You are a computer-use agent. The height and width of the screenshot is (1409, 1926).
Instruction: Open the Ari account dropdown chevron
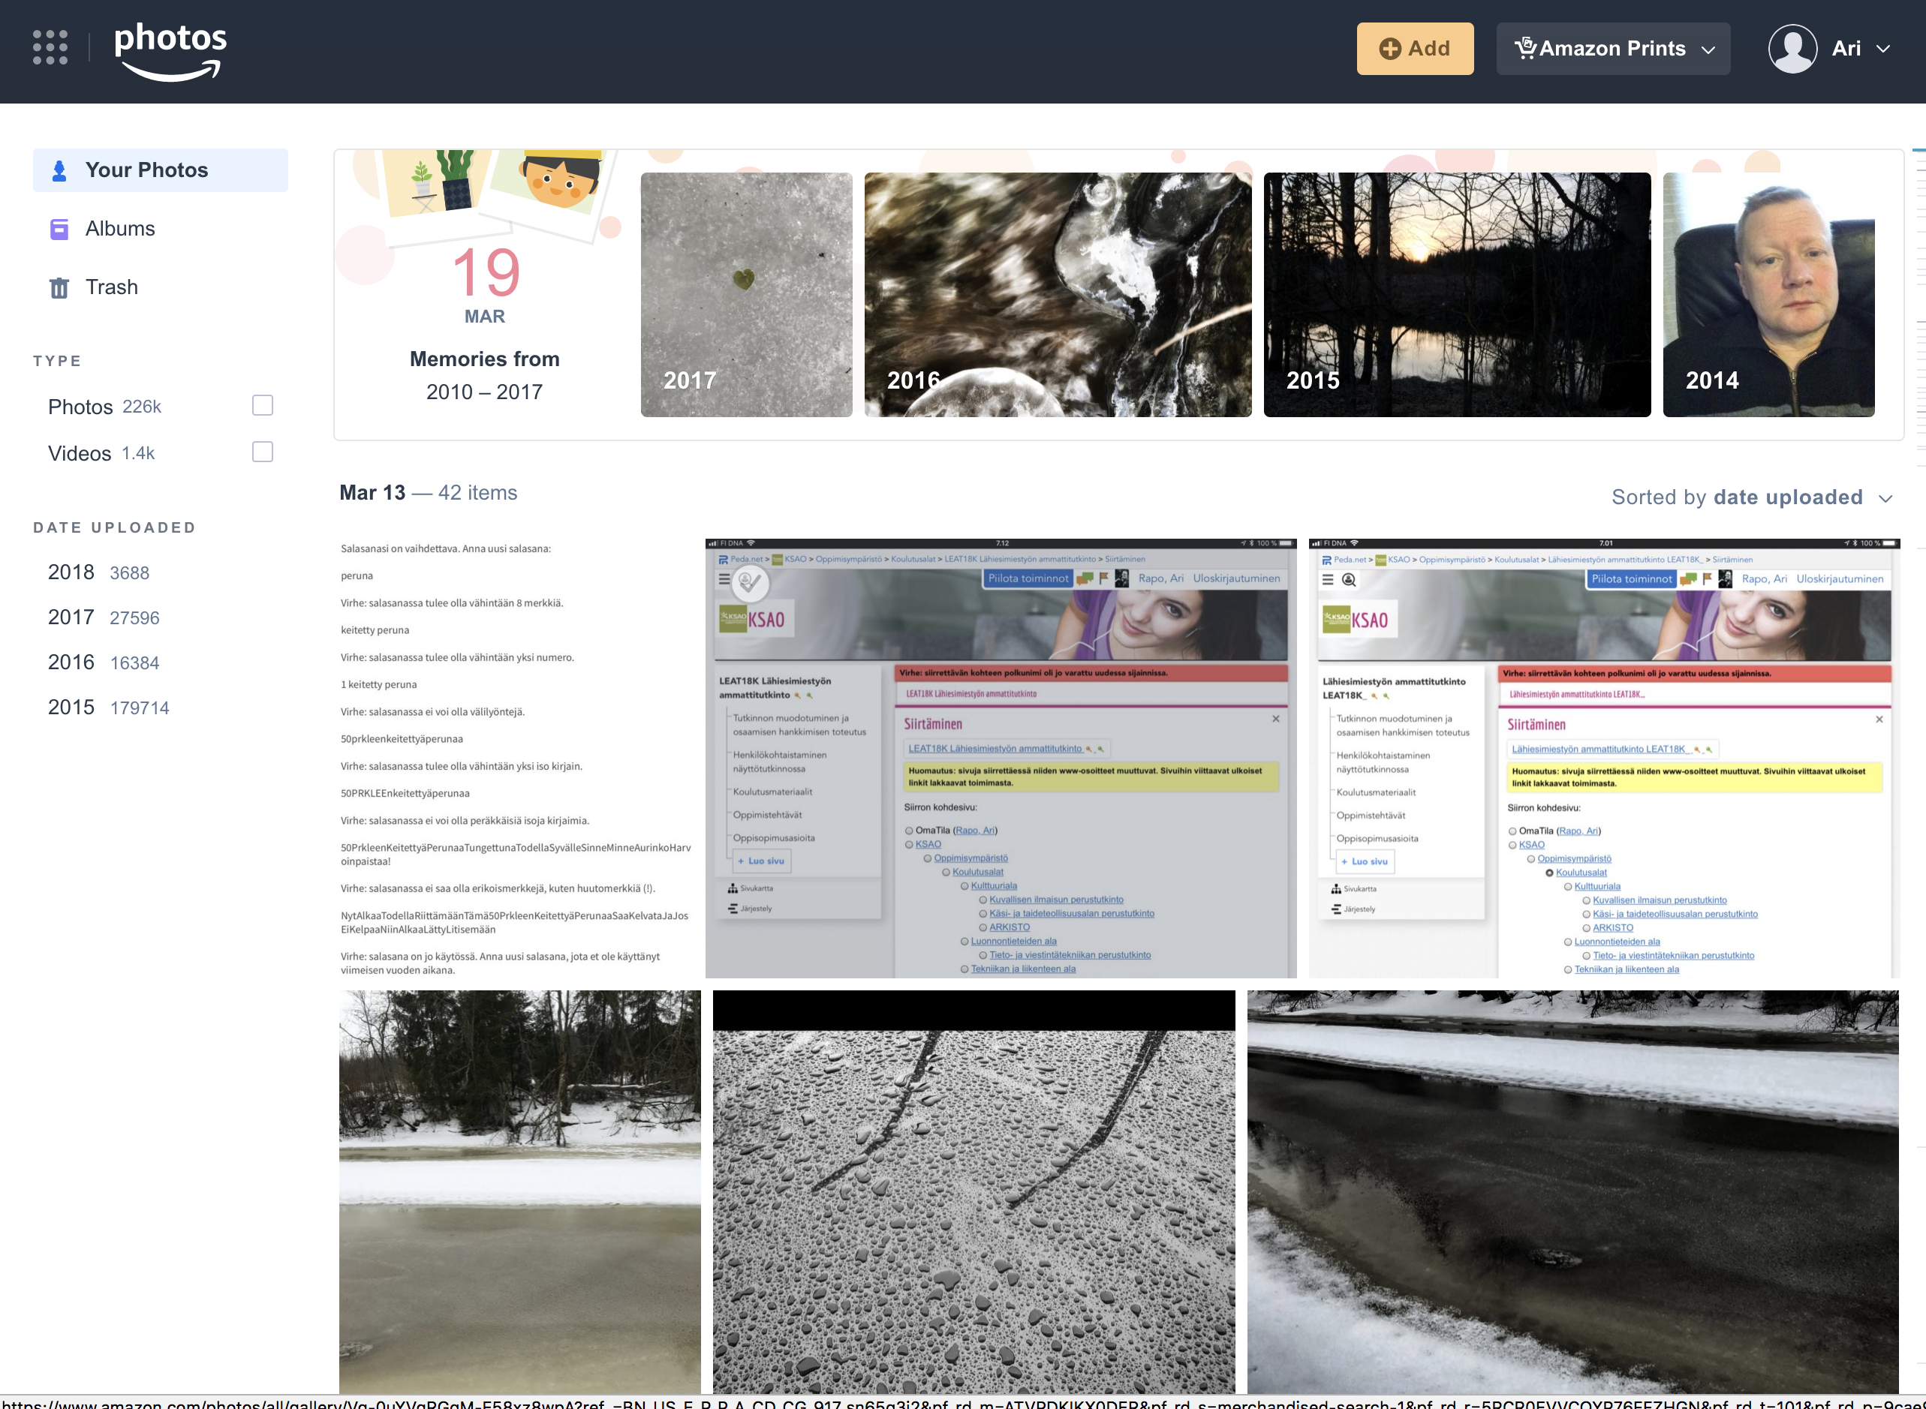(x=1883, y=50)
